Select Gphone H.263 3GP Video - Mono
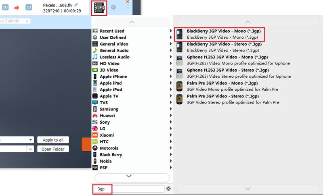Image resolution: width=323 pixels, height=195 pixels. coord(233,60)
